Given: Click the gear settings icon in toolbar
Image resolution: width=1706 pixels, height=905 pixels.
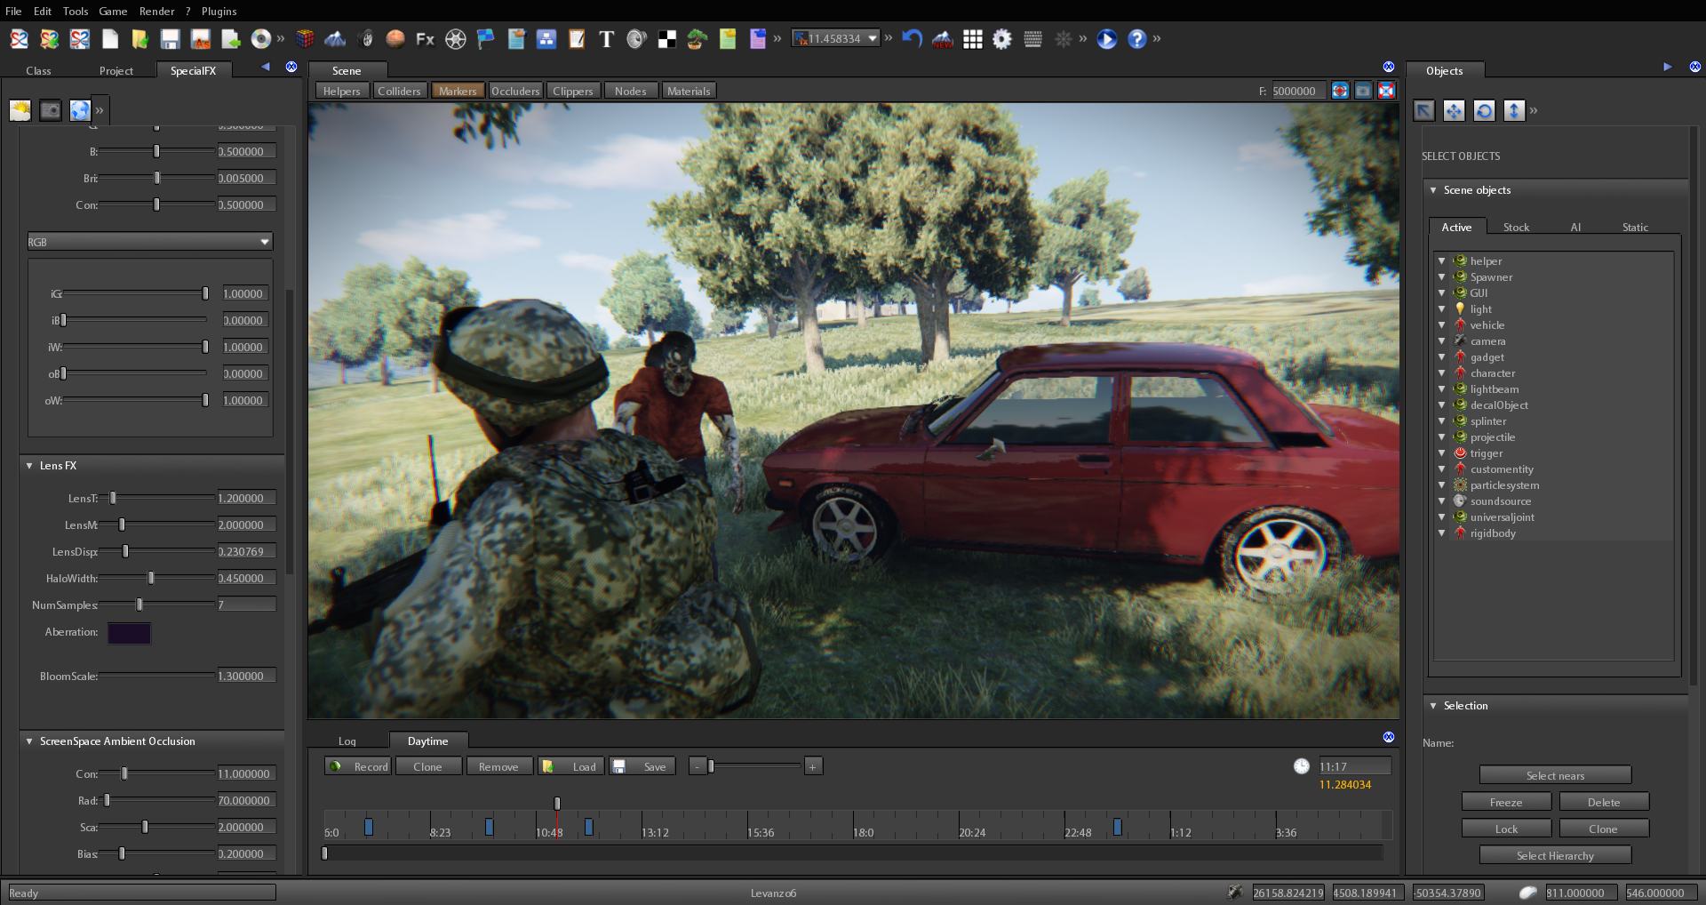Looking at the screenshot, I should click(x=1002, y=39).
